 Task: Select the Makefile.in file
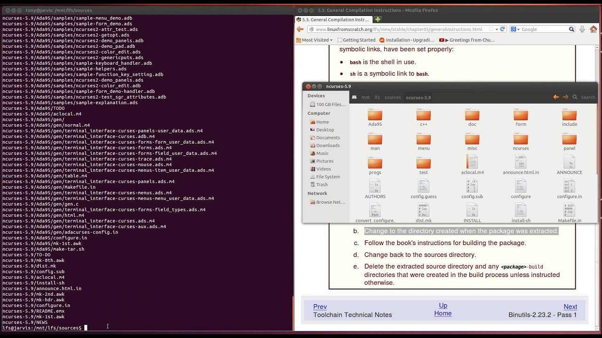pos(569,213)
